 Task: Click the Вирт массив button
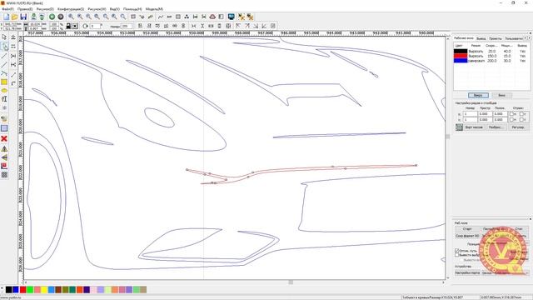[x=474, y=127]
